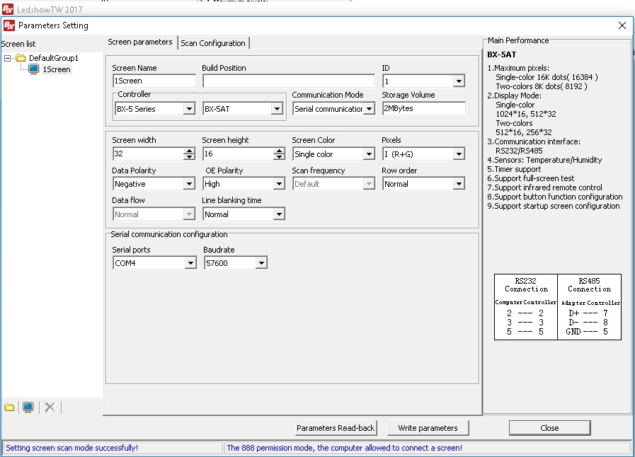This screenshot has height=457, width=635.
Task: Click the delete X icon below screen list
Action: pyautogui.click(x=50, y=407)
